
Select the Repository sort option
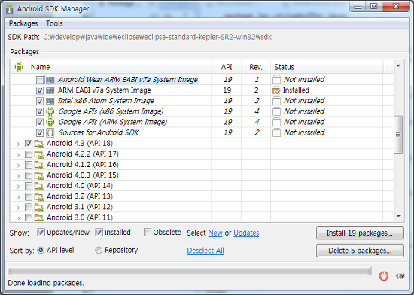coord(99,250)
